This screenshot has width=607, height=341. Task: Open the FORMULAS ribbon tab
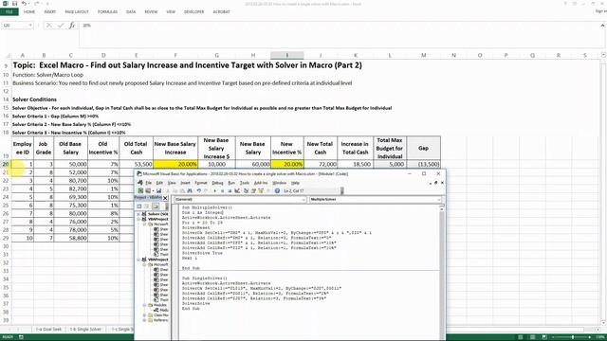pyautogui.click(x=107, y=11)
